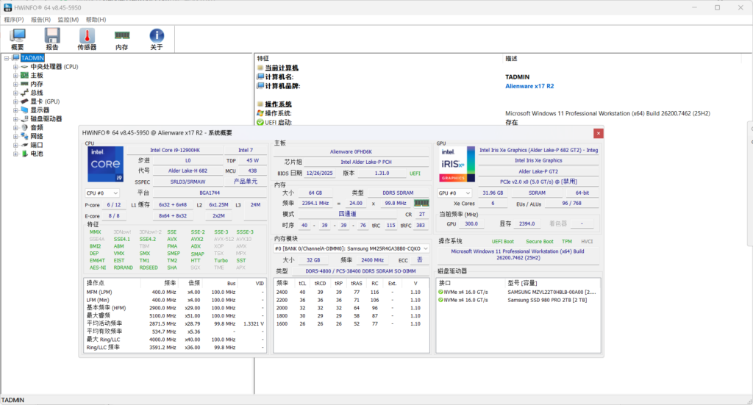Open the 程序(P) menu
This screenshot has height=405, width=753.
coord(14,20)
